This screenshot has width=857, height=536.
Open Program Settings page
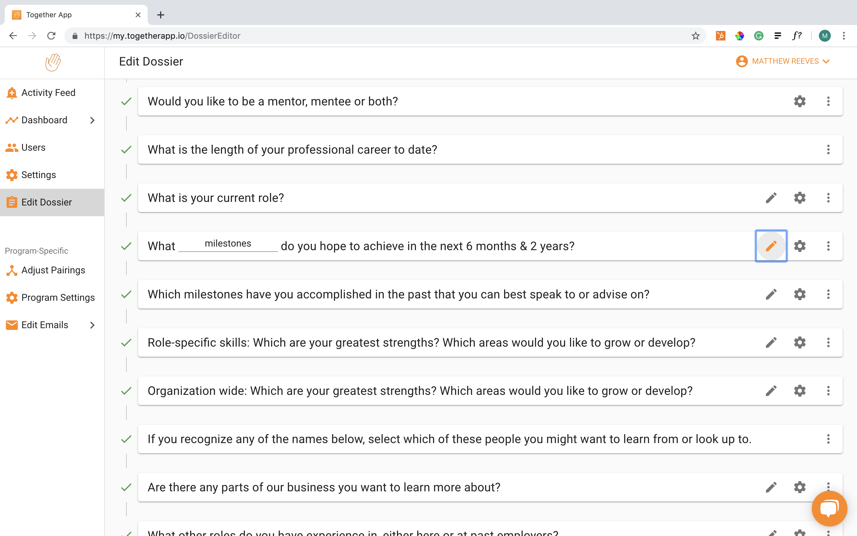point(58,297)
